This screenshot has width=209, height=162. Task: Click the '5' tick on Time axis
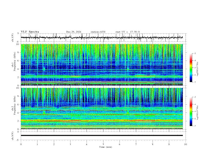103,144
